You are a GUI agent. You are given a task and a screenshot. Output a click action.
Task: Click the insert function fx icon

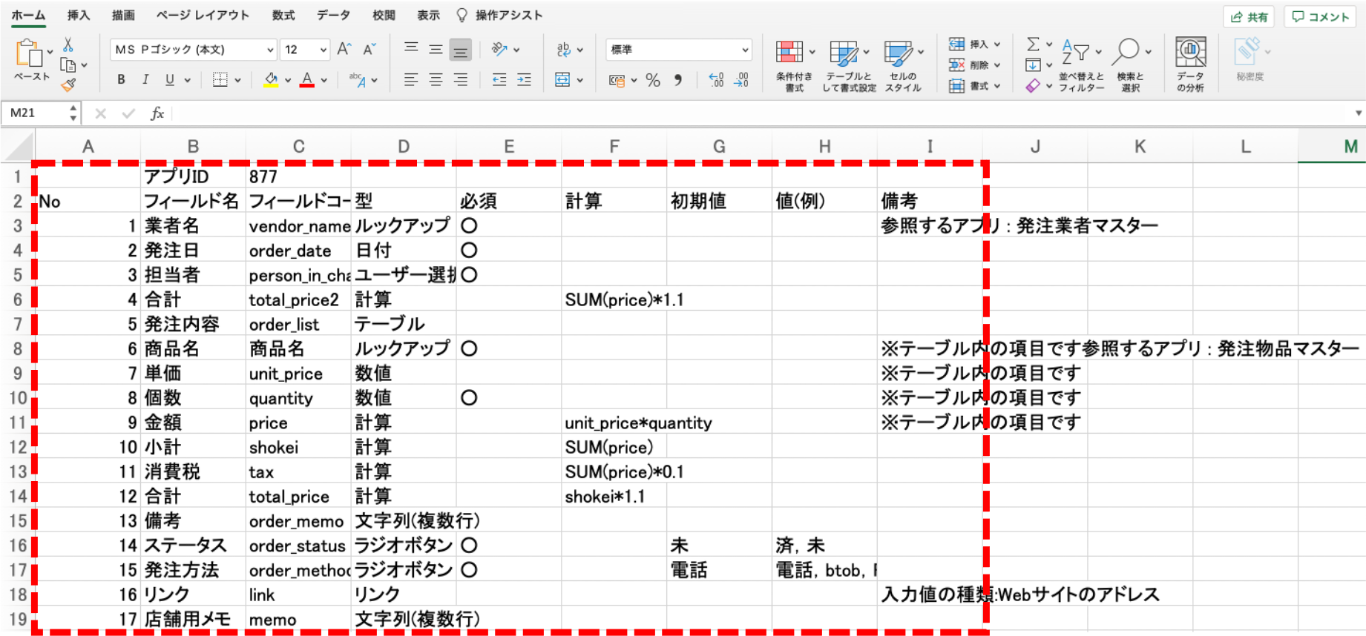[157, 113]
